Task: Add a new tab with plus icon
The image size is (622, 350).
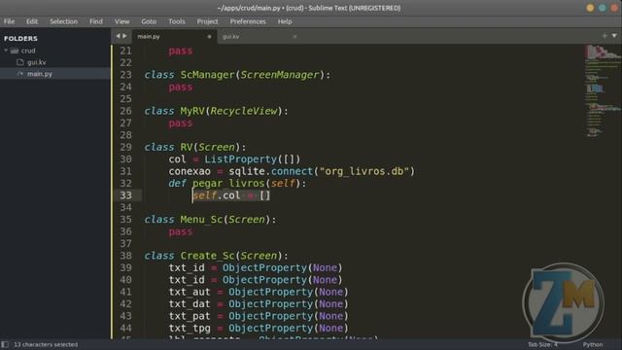Action: [x=605, y=36]
